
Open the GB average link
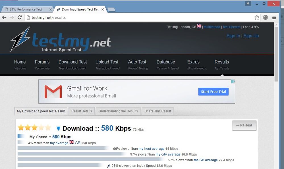click(206, 160)
